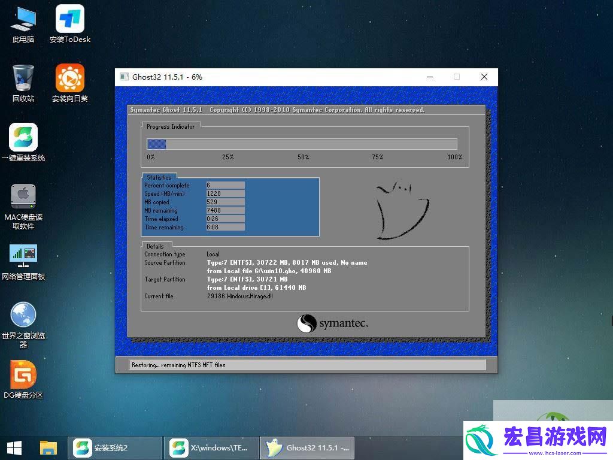
Task: Click the 'from Local file G:\win10.gho' line
Action: (269, 271)
